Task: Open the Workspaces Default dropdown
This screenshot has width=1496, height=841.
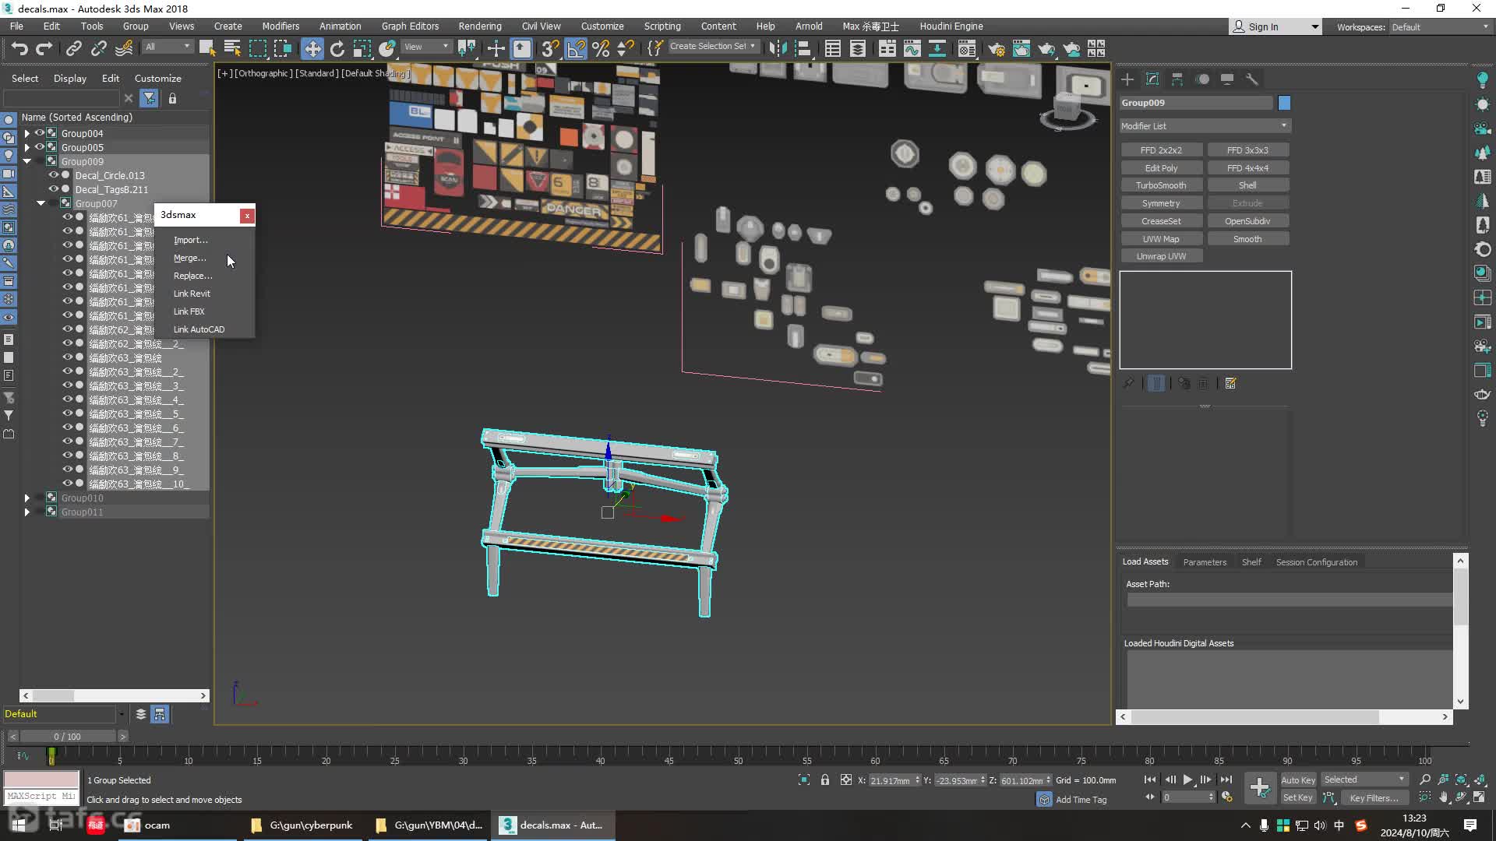Action: tap(1440, 26)
